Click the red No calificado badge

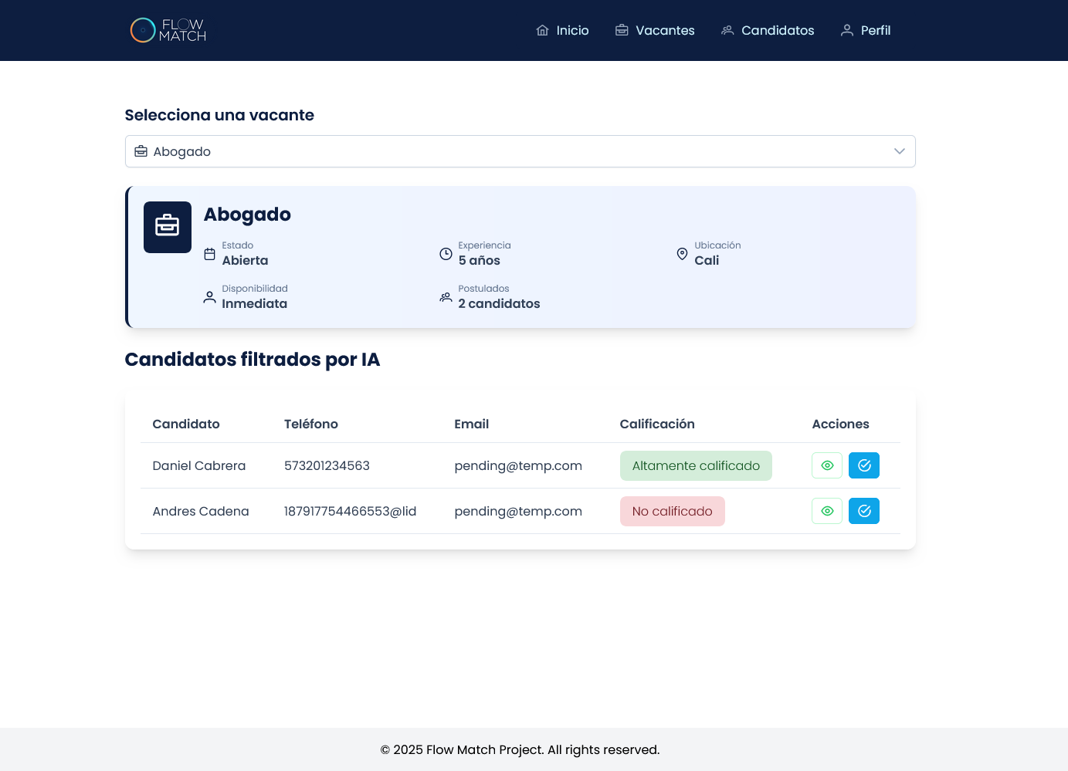[x=672, y=511]
